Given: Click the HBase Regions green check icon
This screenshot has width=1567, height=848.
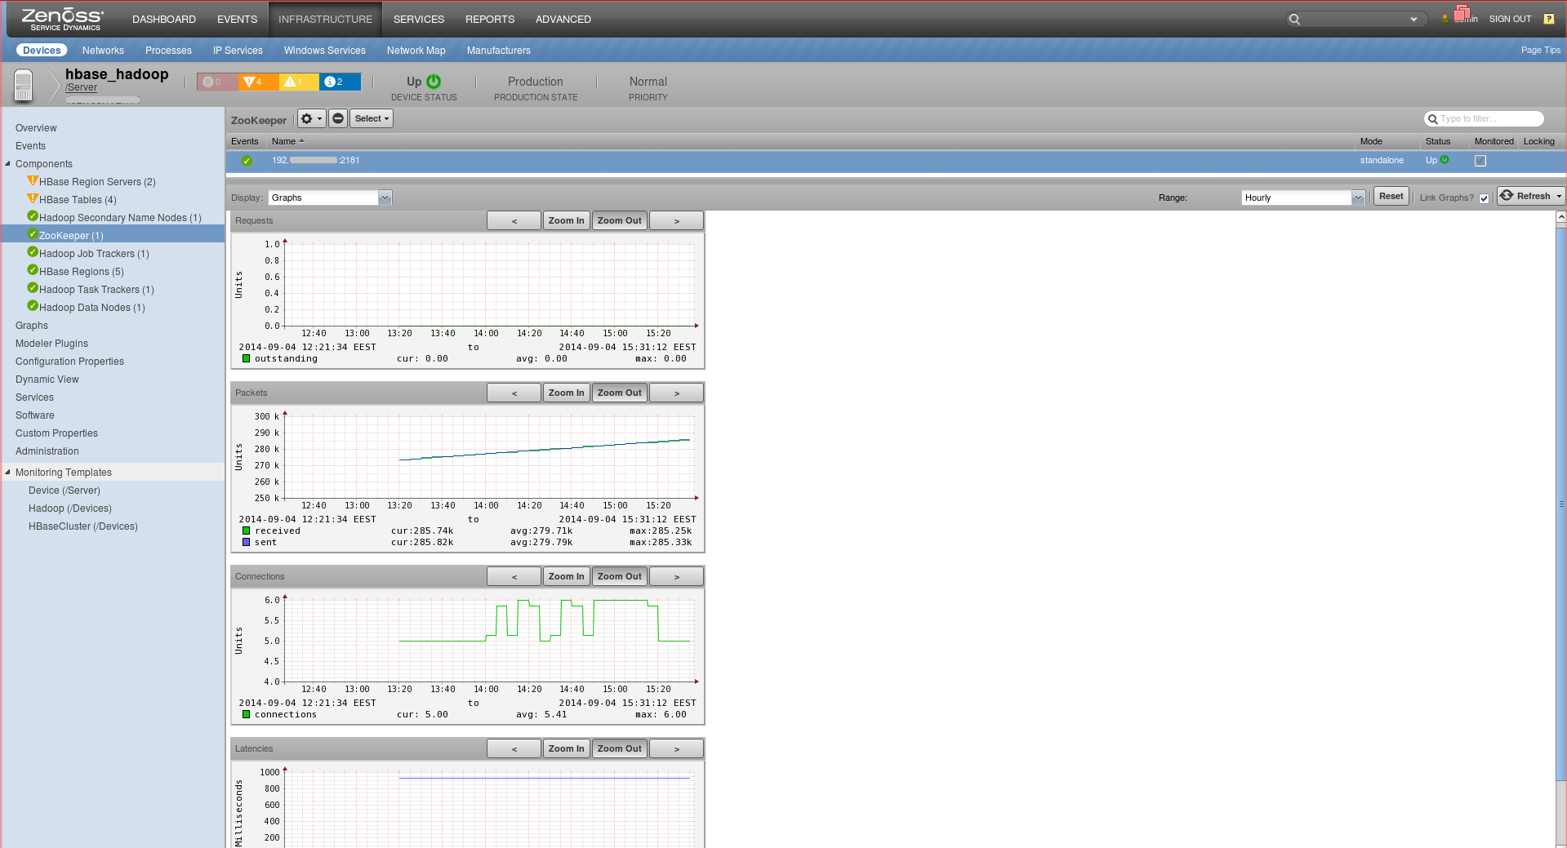Looking at the screenshot, I should click(x=33, y=270).
